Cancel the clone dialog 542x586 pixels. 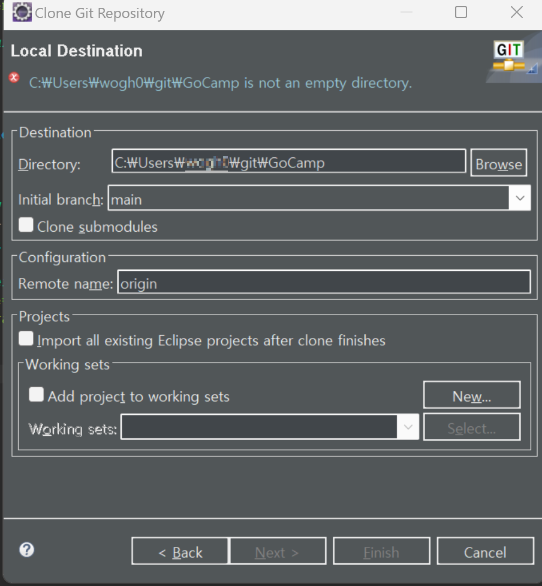click(485, 551)
